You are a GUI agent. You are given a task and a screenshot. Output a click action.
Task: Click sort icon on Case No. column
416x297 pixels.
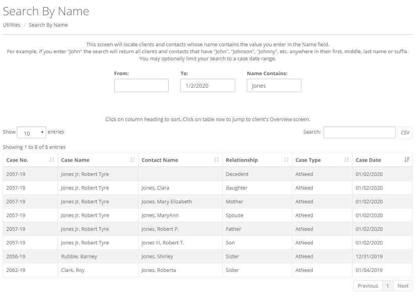[x=52, y=160]
